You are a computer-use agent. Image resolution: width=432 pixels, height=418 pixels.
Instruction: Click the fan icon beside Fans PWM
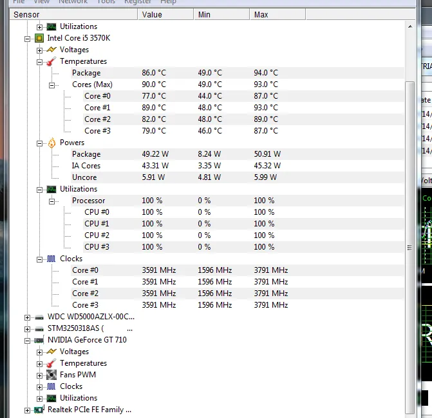tap(51, 375)
